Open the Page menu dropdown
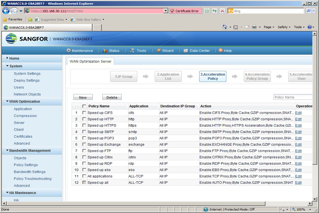 [x=269, y=27]
